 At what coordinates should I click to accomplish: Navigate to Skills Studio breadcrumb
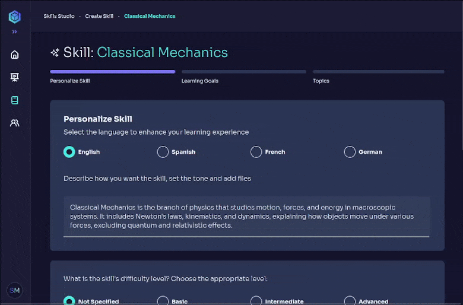tap(59, 16)
